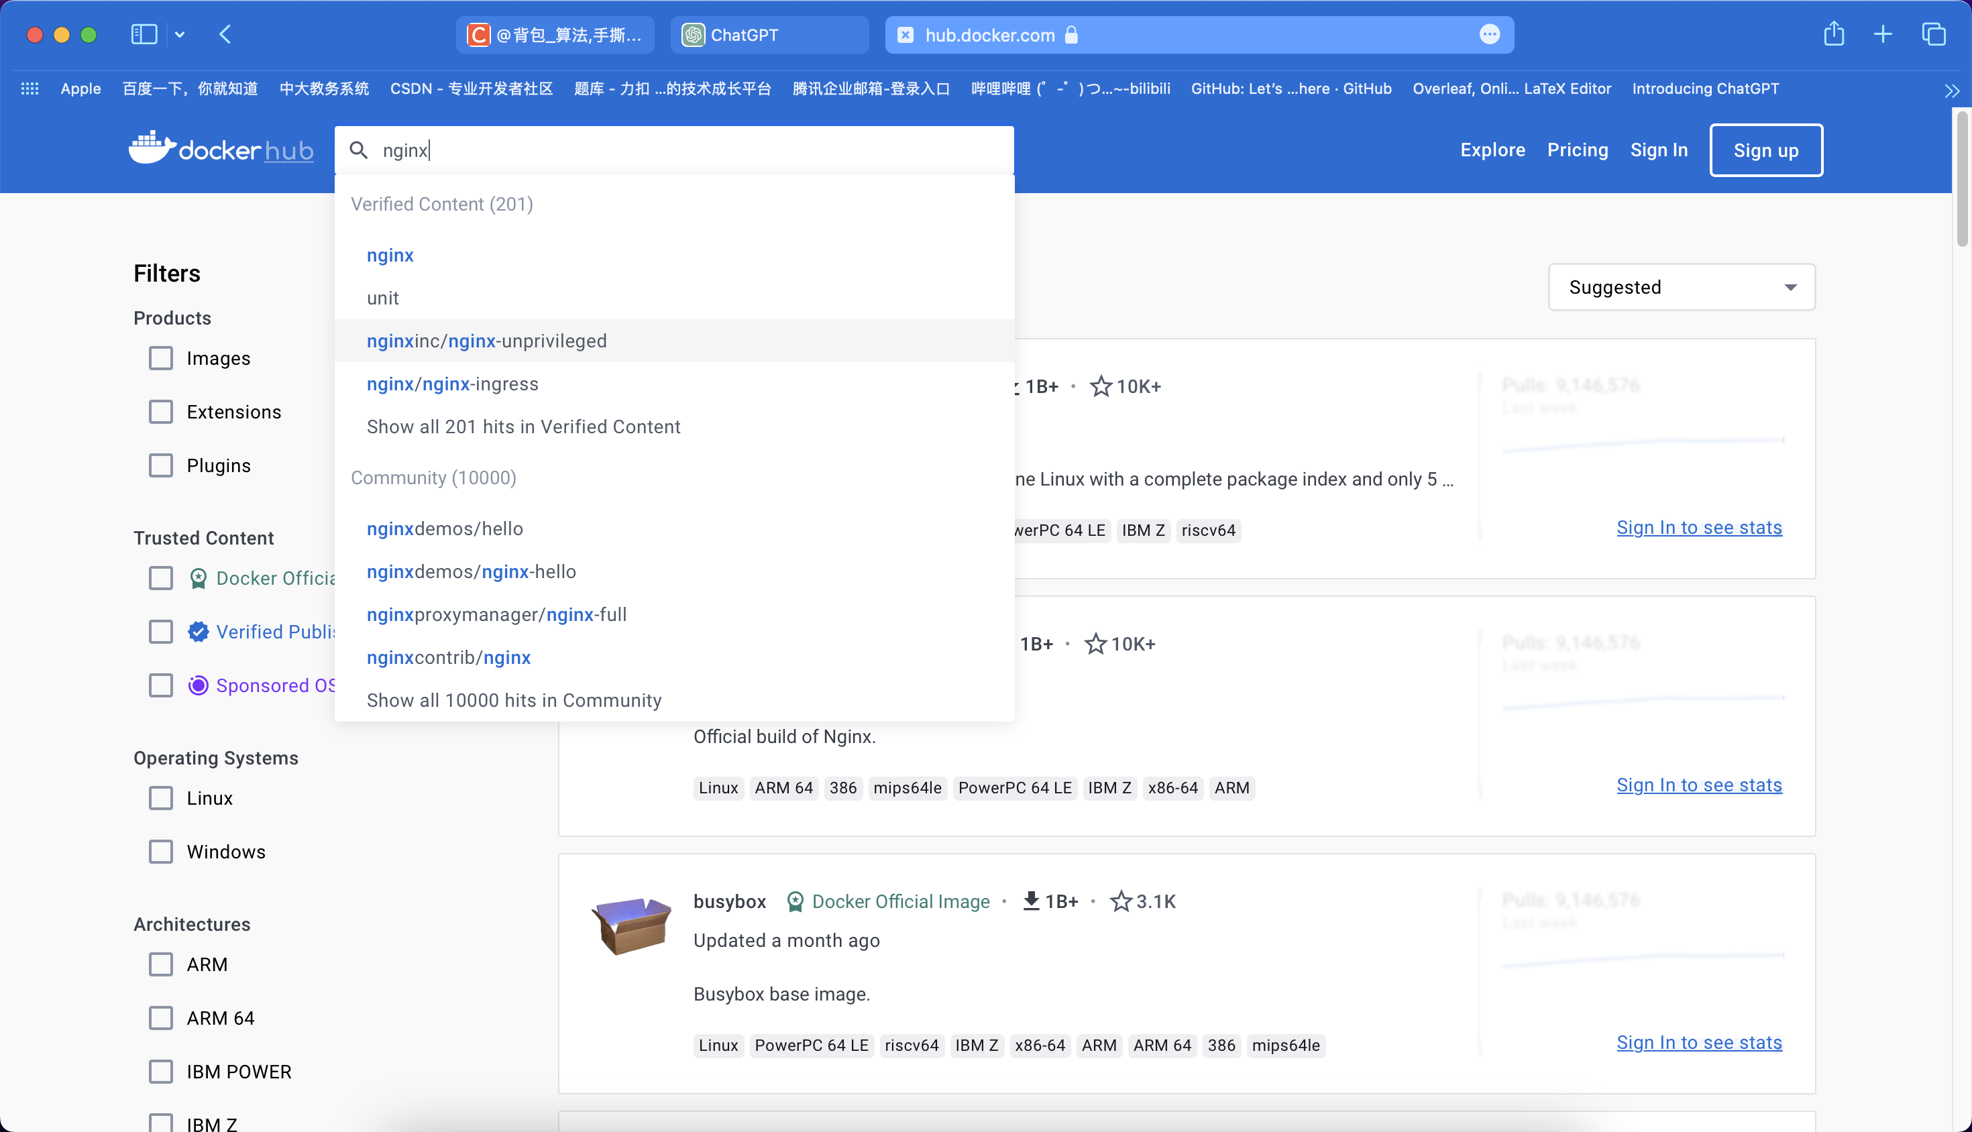Click the search magnifier icon

click(358, 150)
